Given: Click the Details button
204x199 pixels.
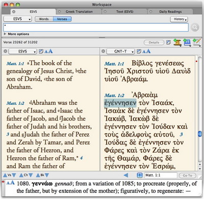Looking at the screenshot, I should coord(154,42).
